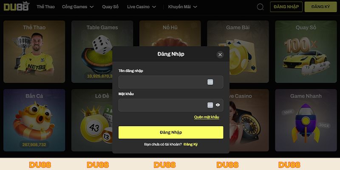Click the search magnifier icon
Viewport: 340px width, 170px height.
[x=260, y=7]
